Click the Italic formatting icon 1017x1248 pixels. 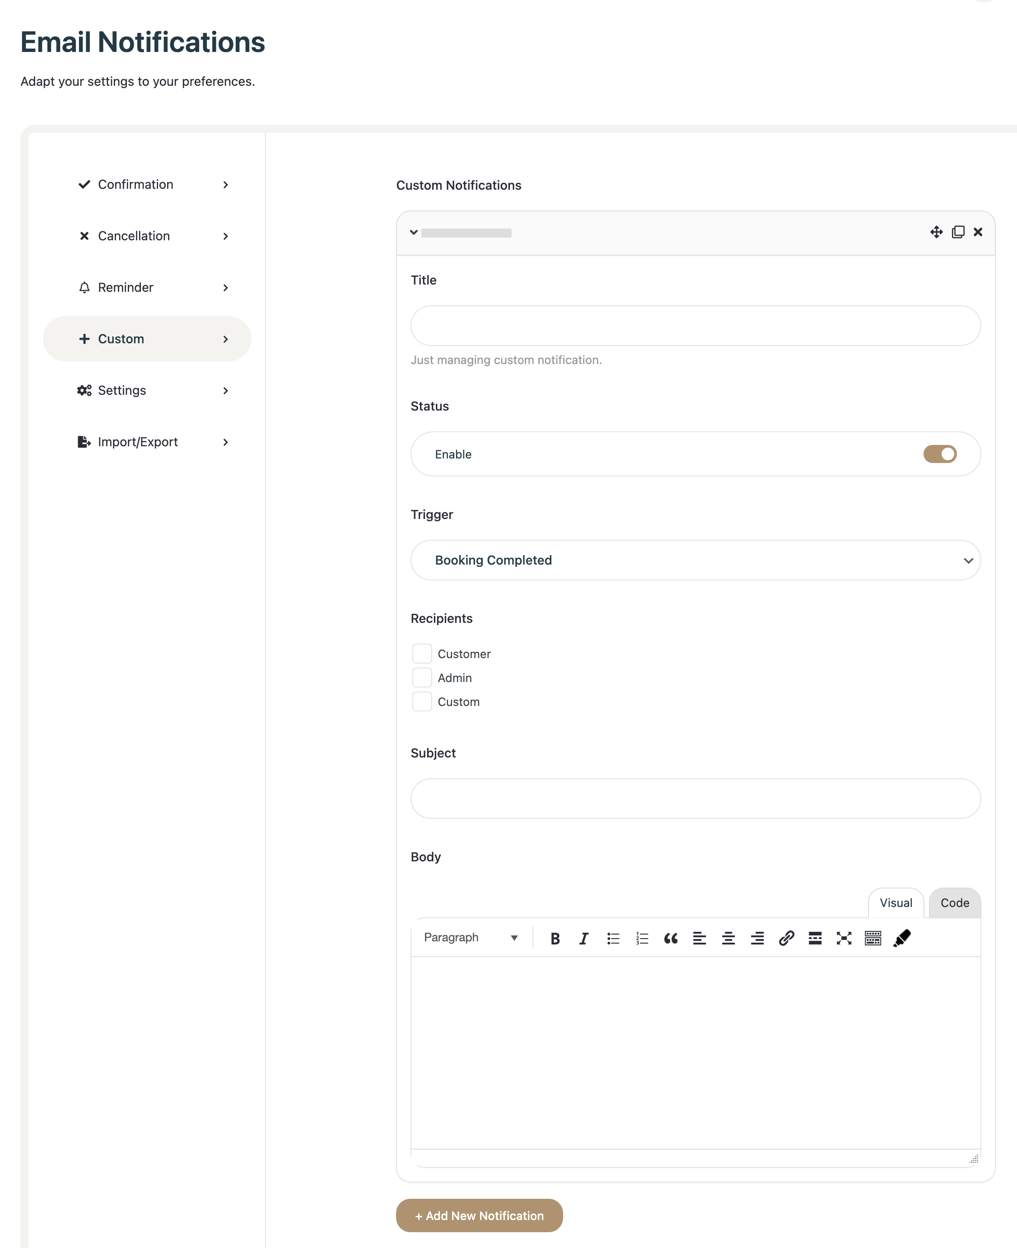(x=583, y=939)
